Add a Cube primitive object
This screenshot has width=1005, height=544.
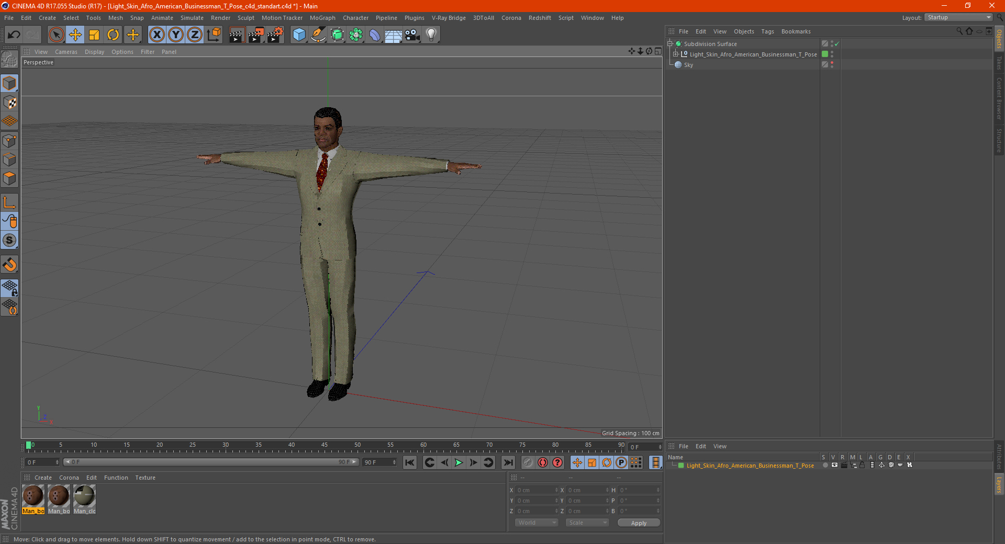click(x=299, y=35)
